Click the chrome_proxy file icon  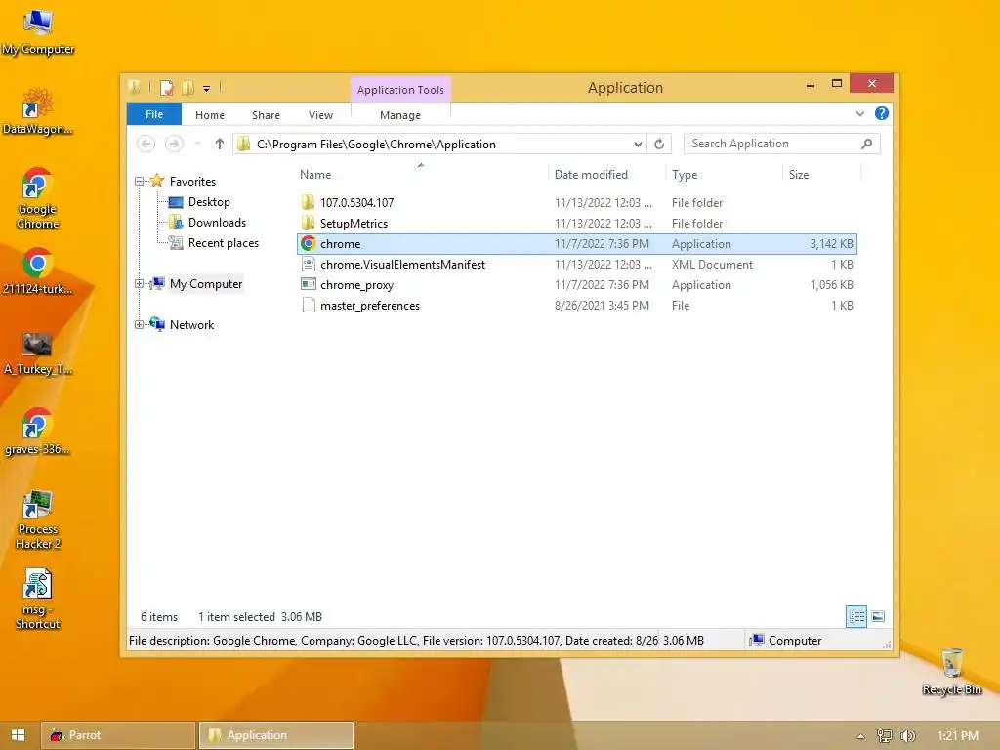click(309, 284)
